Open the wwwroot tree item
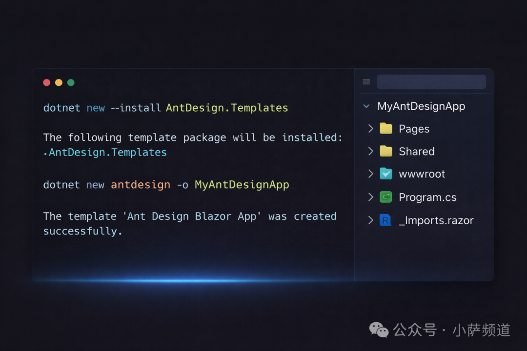 click(422, 174)
